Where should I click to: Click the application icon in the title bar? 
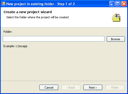click(3, 4)
